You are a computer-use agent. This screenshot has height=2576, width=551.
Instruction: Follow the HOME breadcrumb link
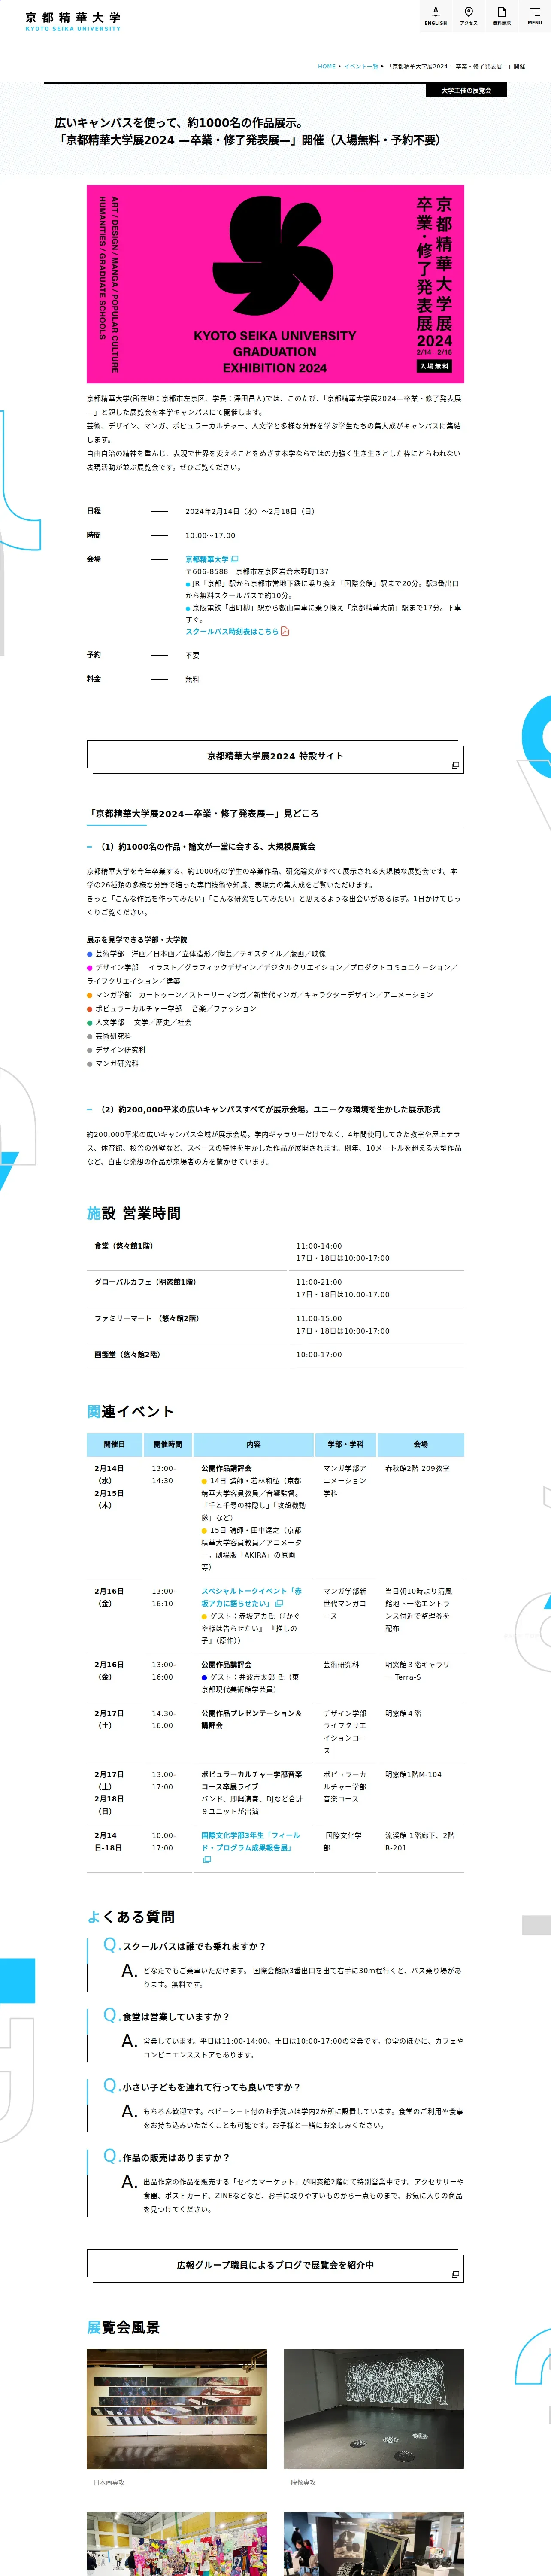point(326,67)
